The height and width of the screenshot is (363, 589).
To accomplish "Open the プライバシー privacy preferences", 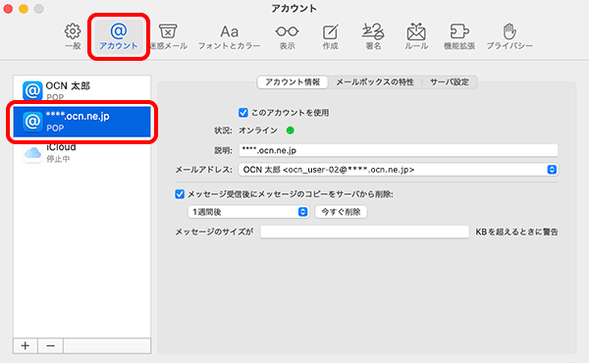I will tap(509, 36).
